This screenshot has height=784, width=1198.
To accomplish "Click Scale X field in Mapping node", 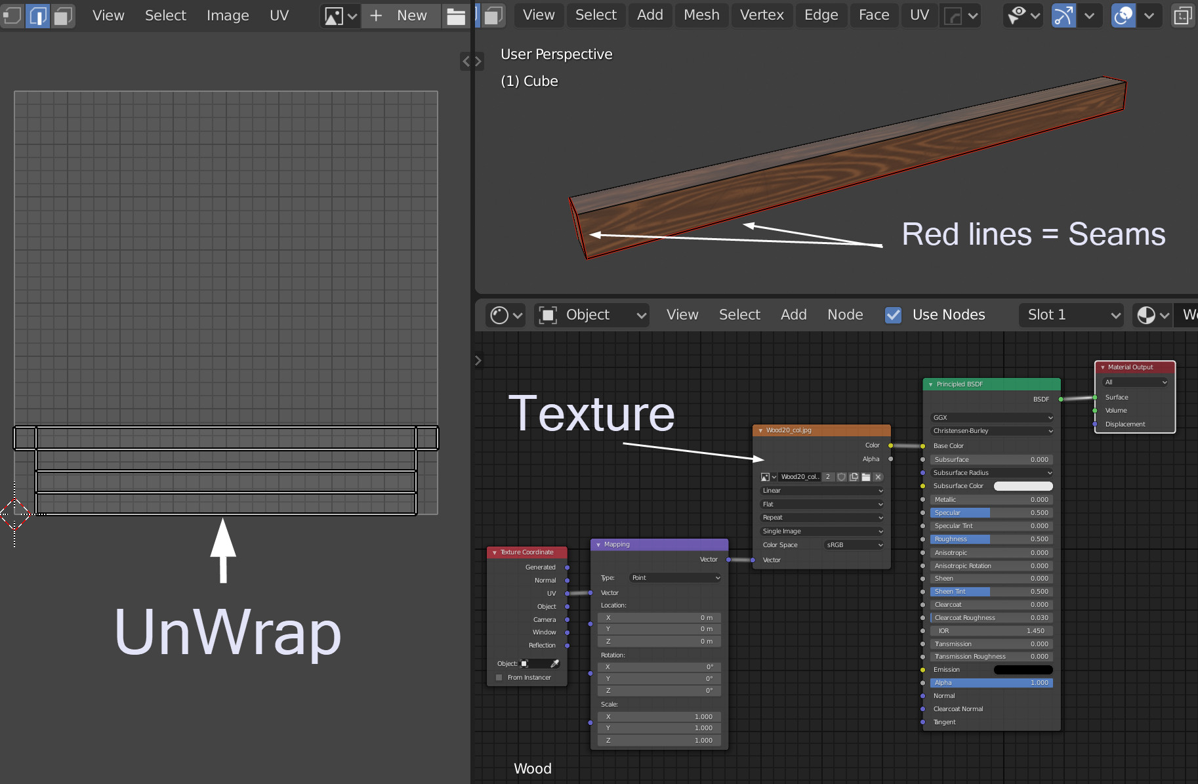I will tap(659, 717).
